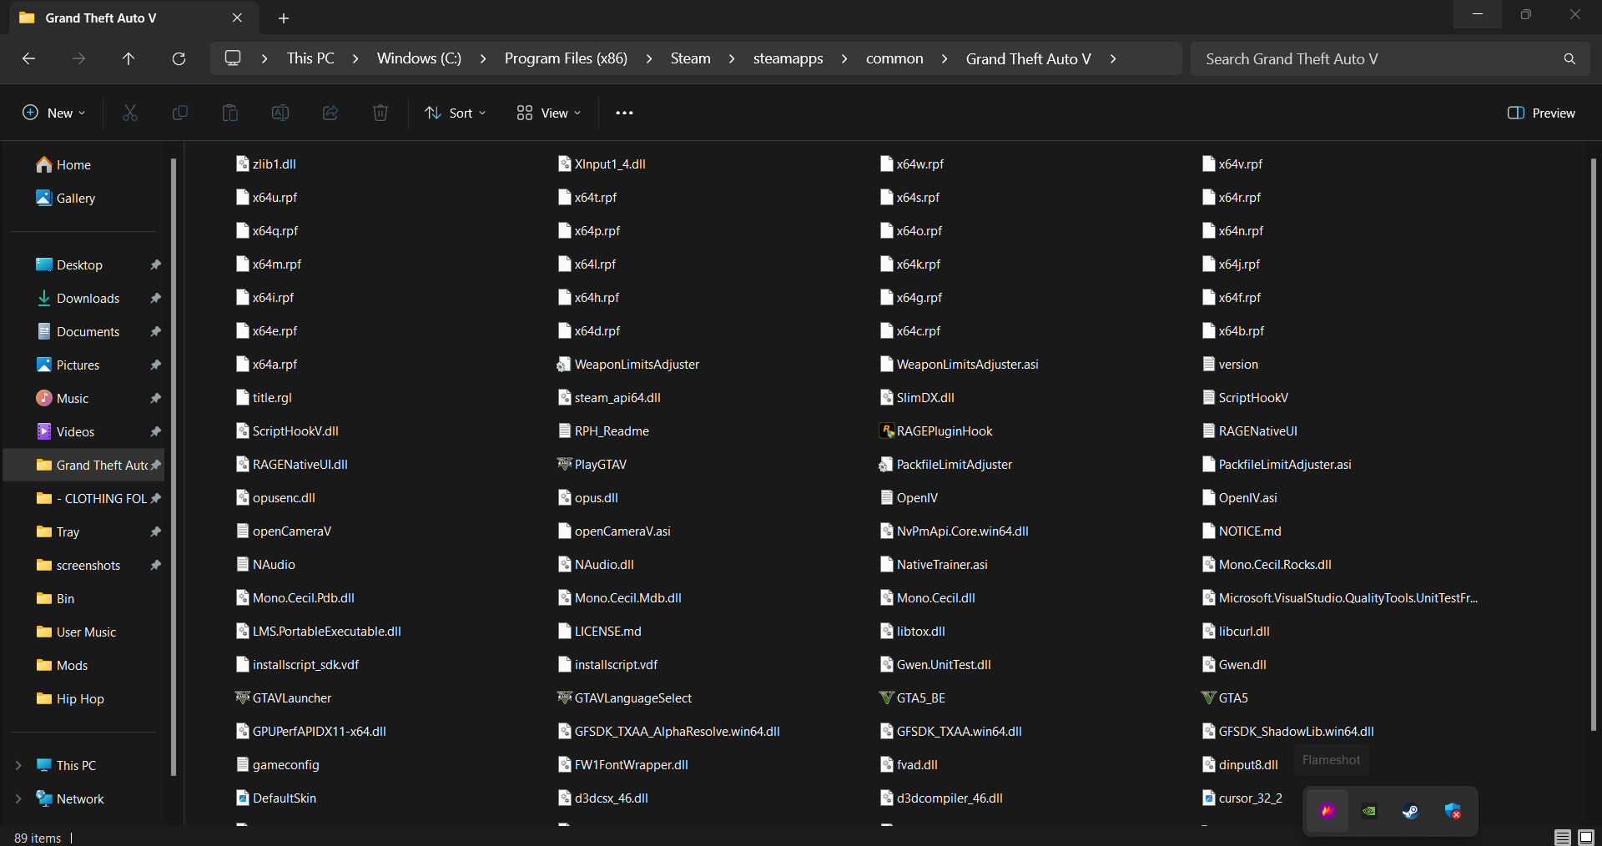Go up one folder level
The image size is (1602, 846).
(128, 58)
